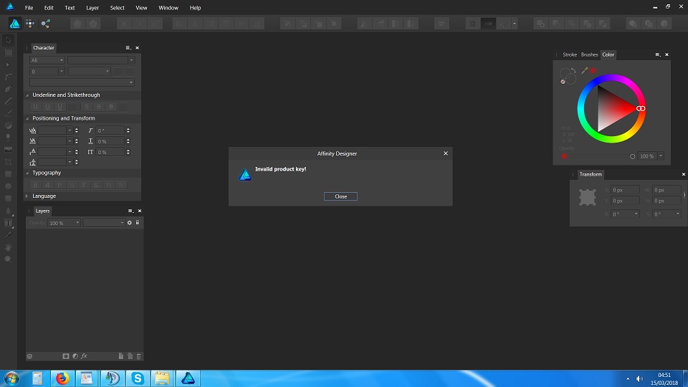
Task: Switch to the Export Persona icon
Action: [46, 23]
